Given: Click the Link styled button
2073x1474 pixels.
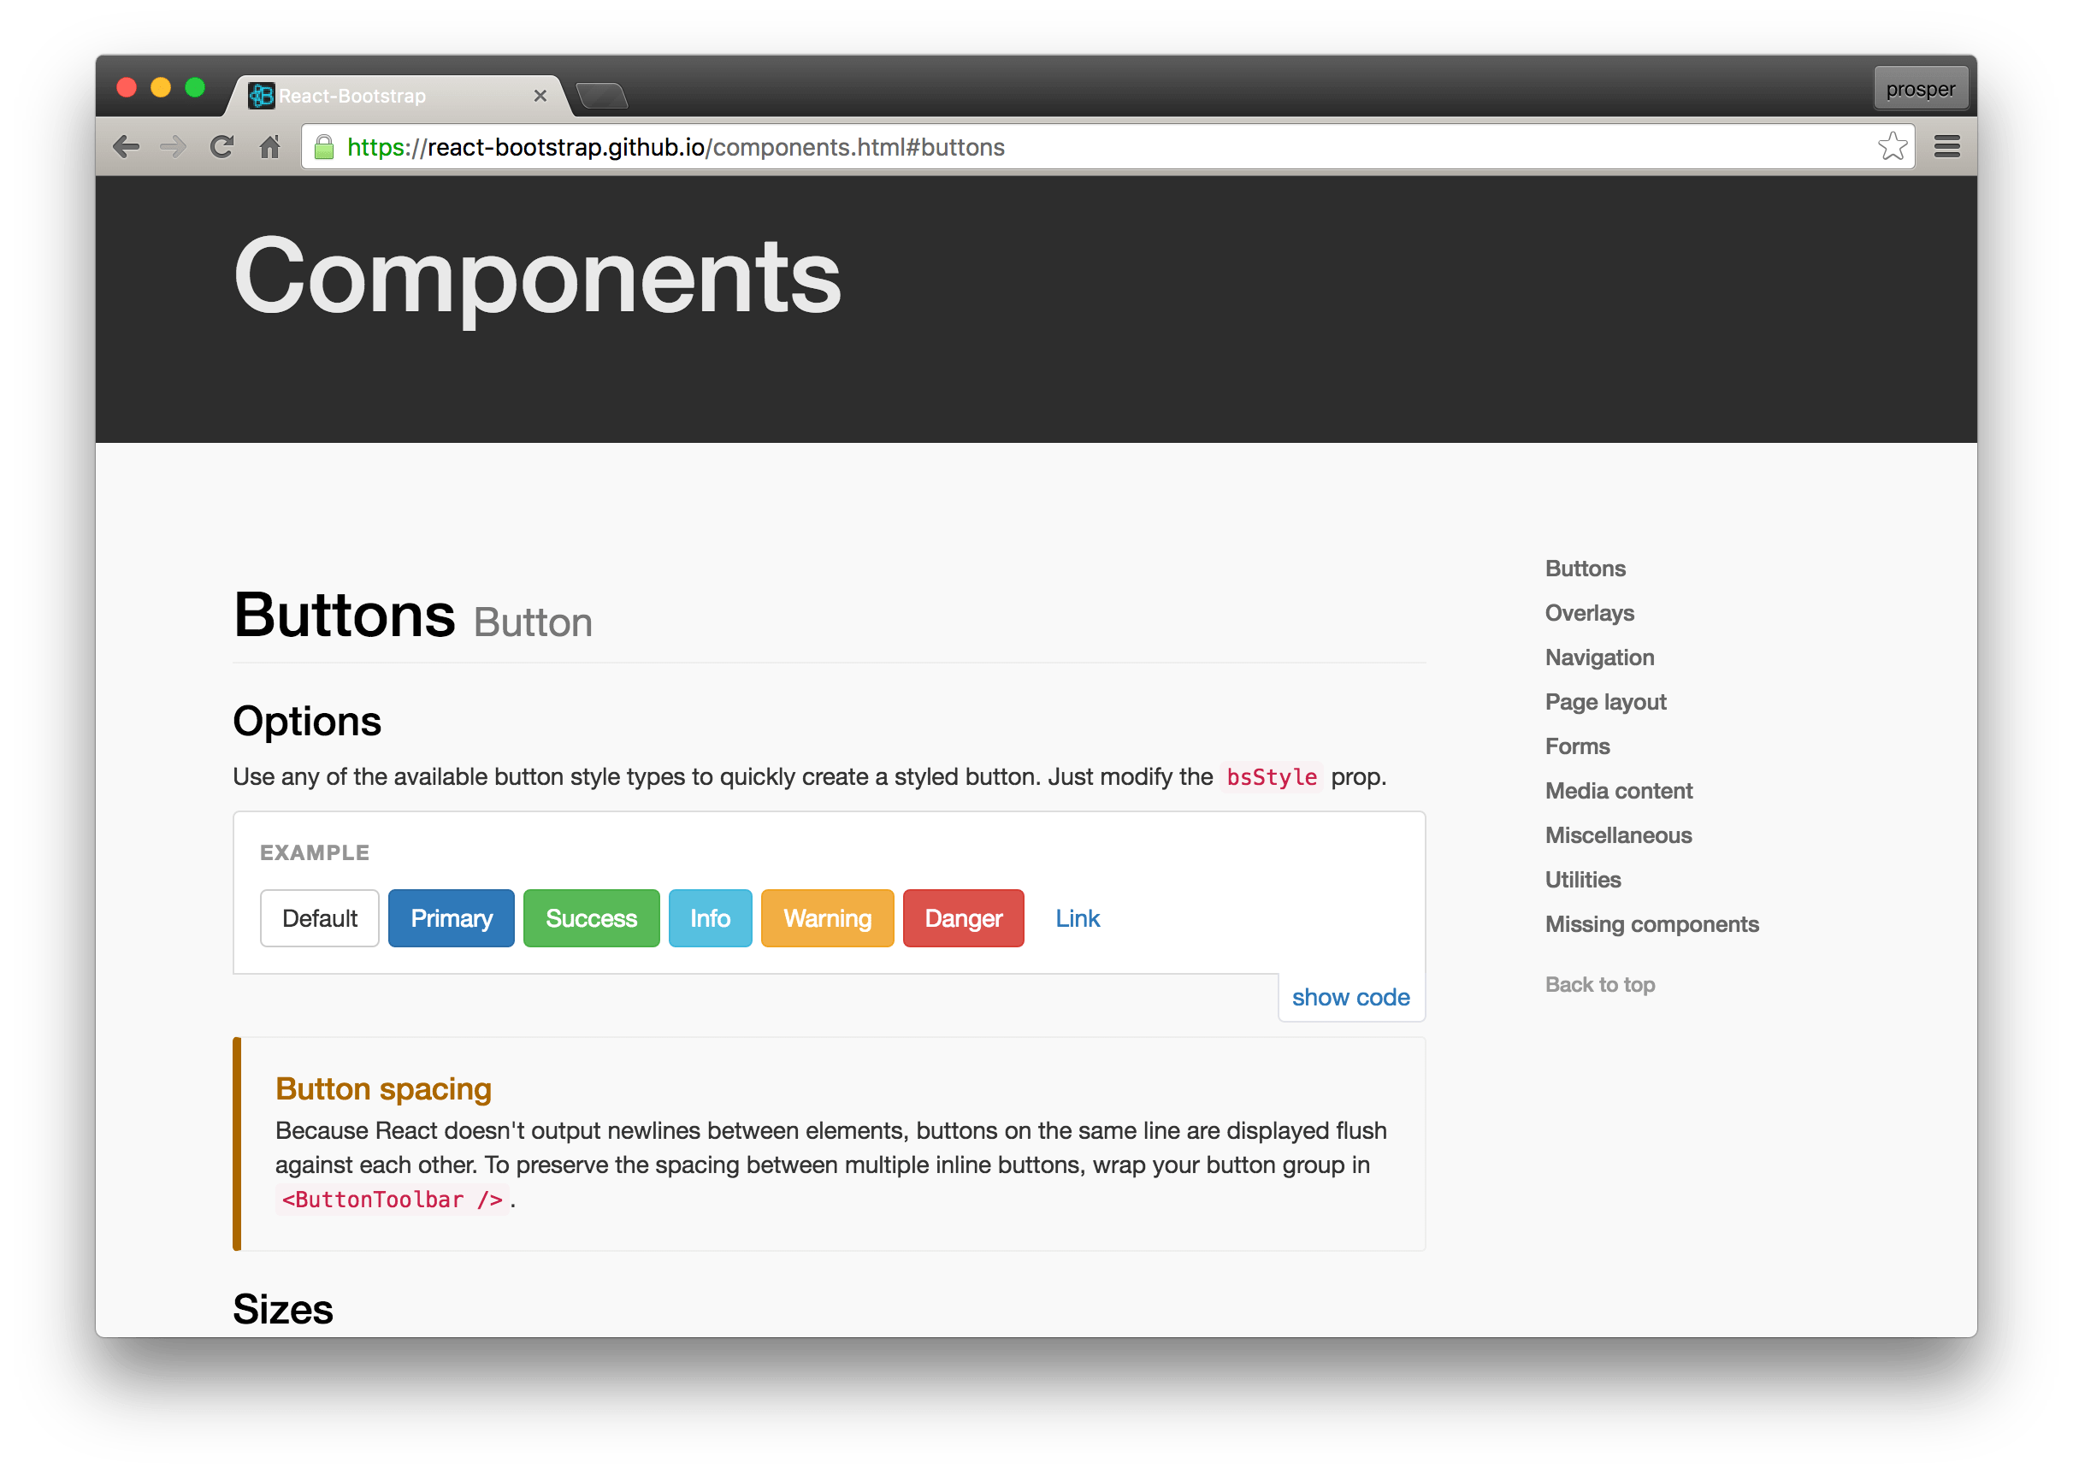Looking at the screenshot, I should [1077, 917].
